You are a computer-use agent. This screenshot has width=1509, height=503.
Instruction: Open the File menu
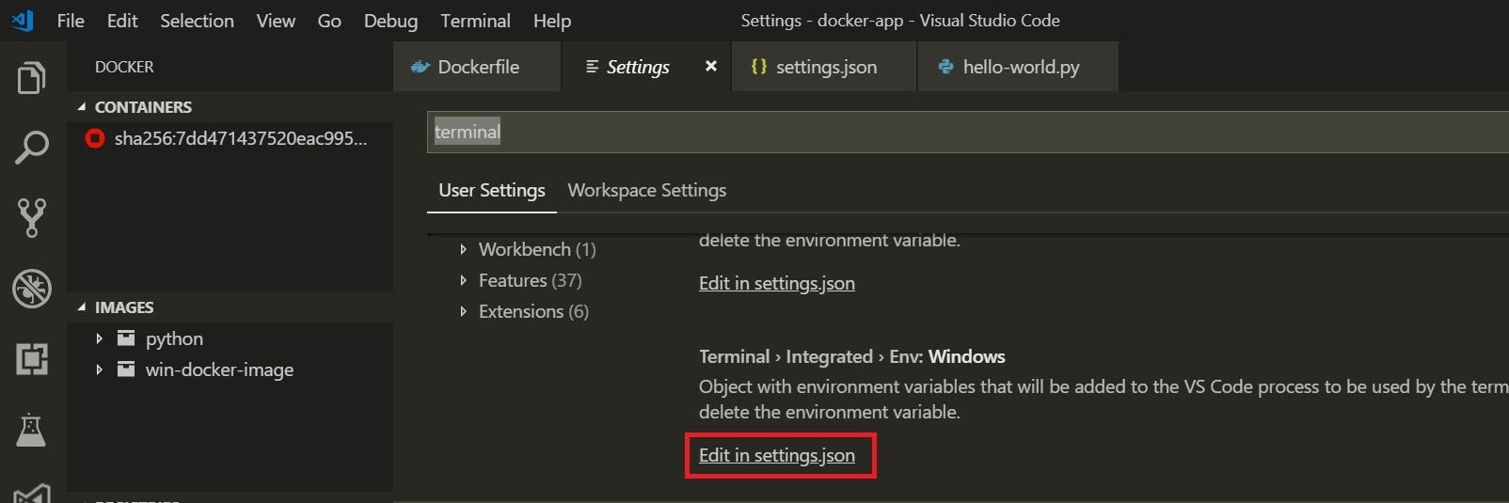[x=71, y=21]
